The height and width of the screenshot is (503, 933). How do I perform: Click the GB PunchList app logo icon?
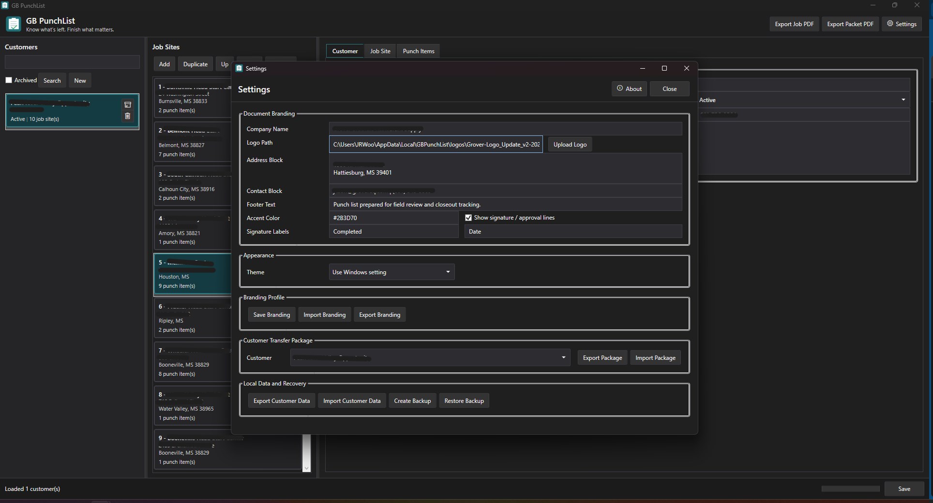click(x=14, y=24)
